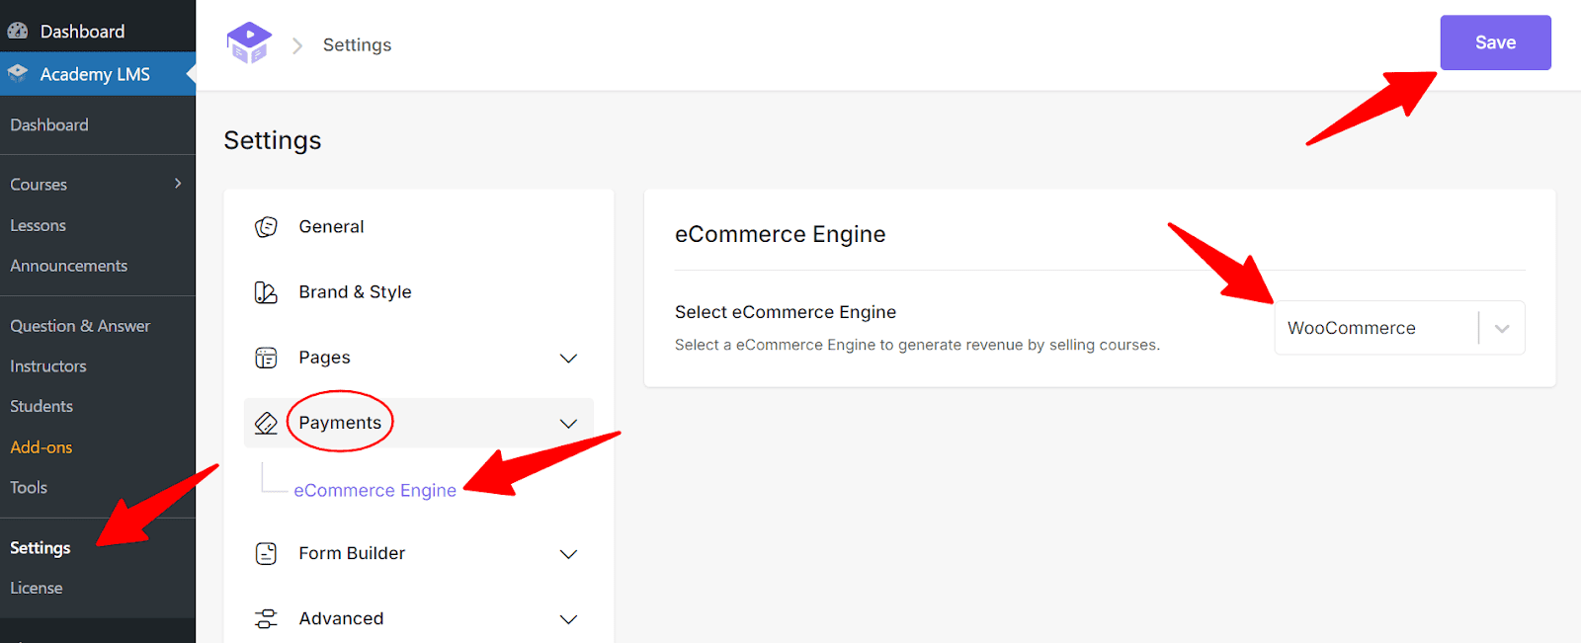Click the Save button
Screen dimensions: 1581x643
click(1495, 42)
